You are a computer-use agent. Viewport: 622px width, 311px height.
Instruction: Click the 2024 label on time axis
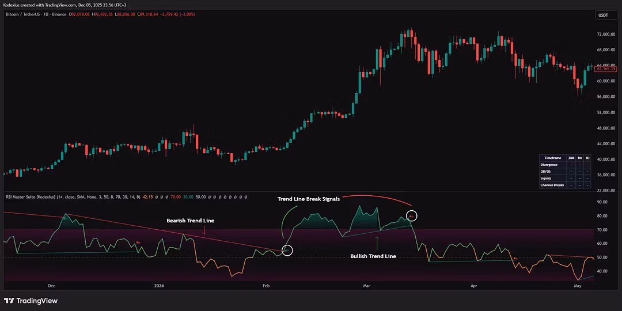tap(160, 285)
